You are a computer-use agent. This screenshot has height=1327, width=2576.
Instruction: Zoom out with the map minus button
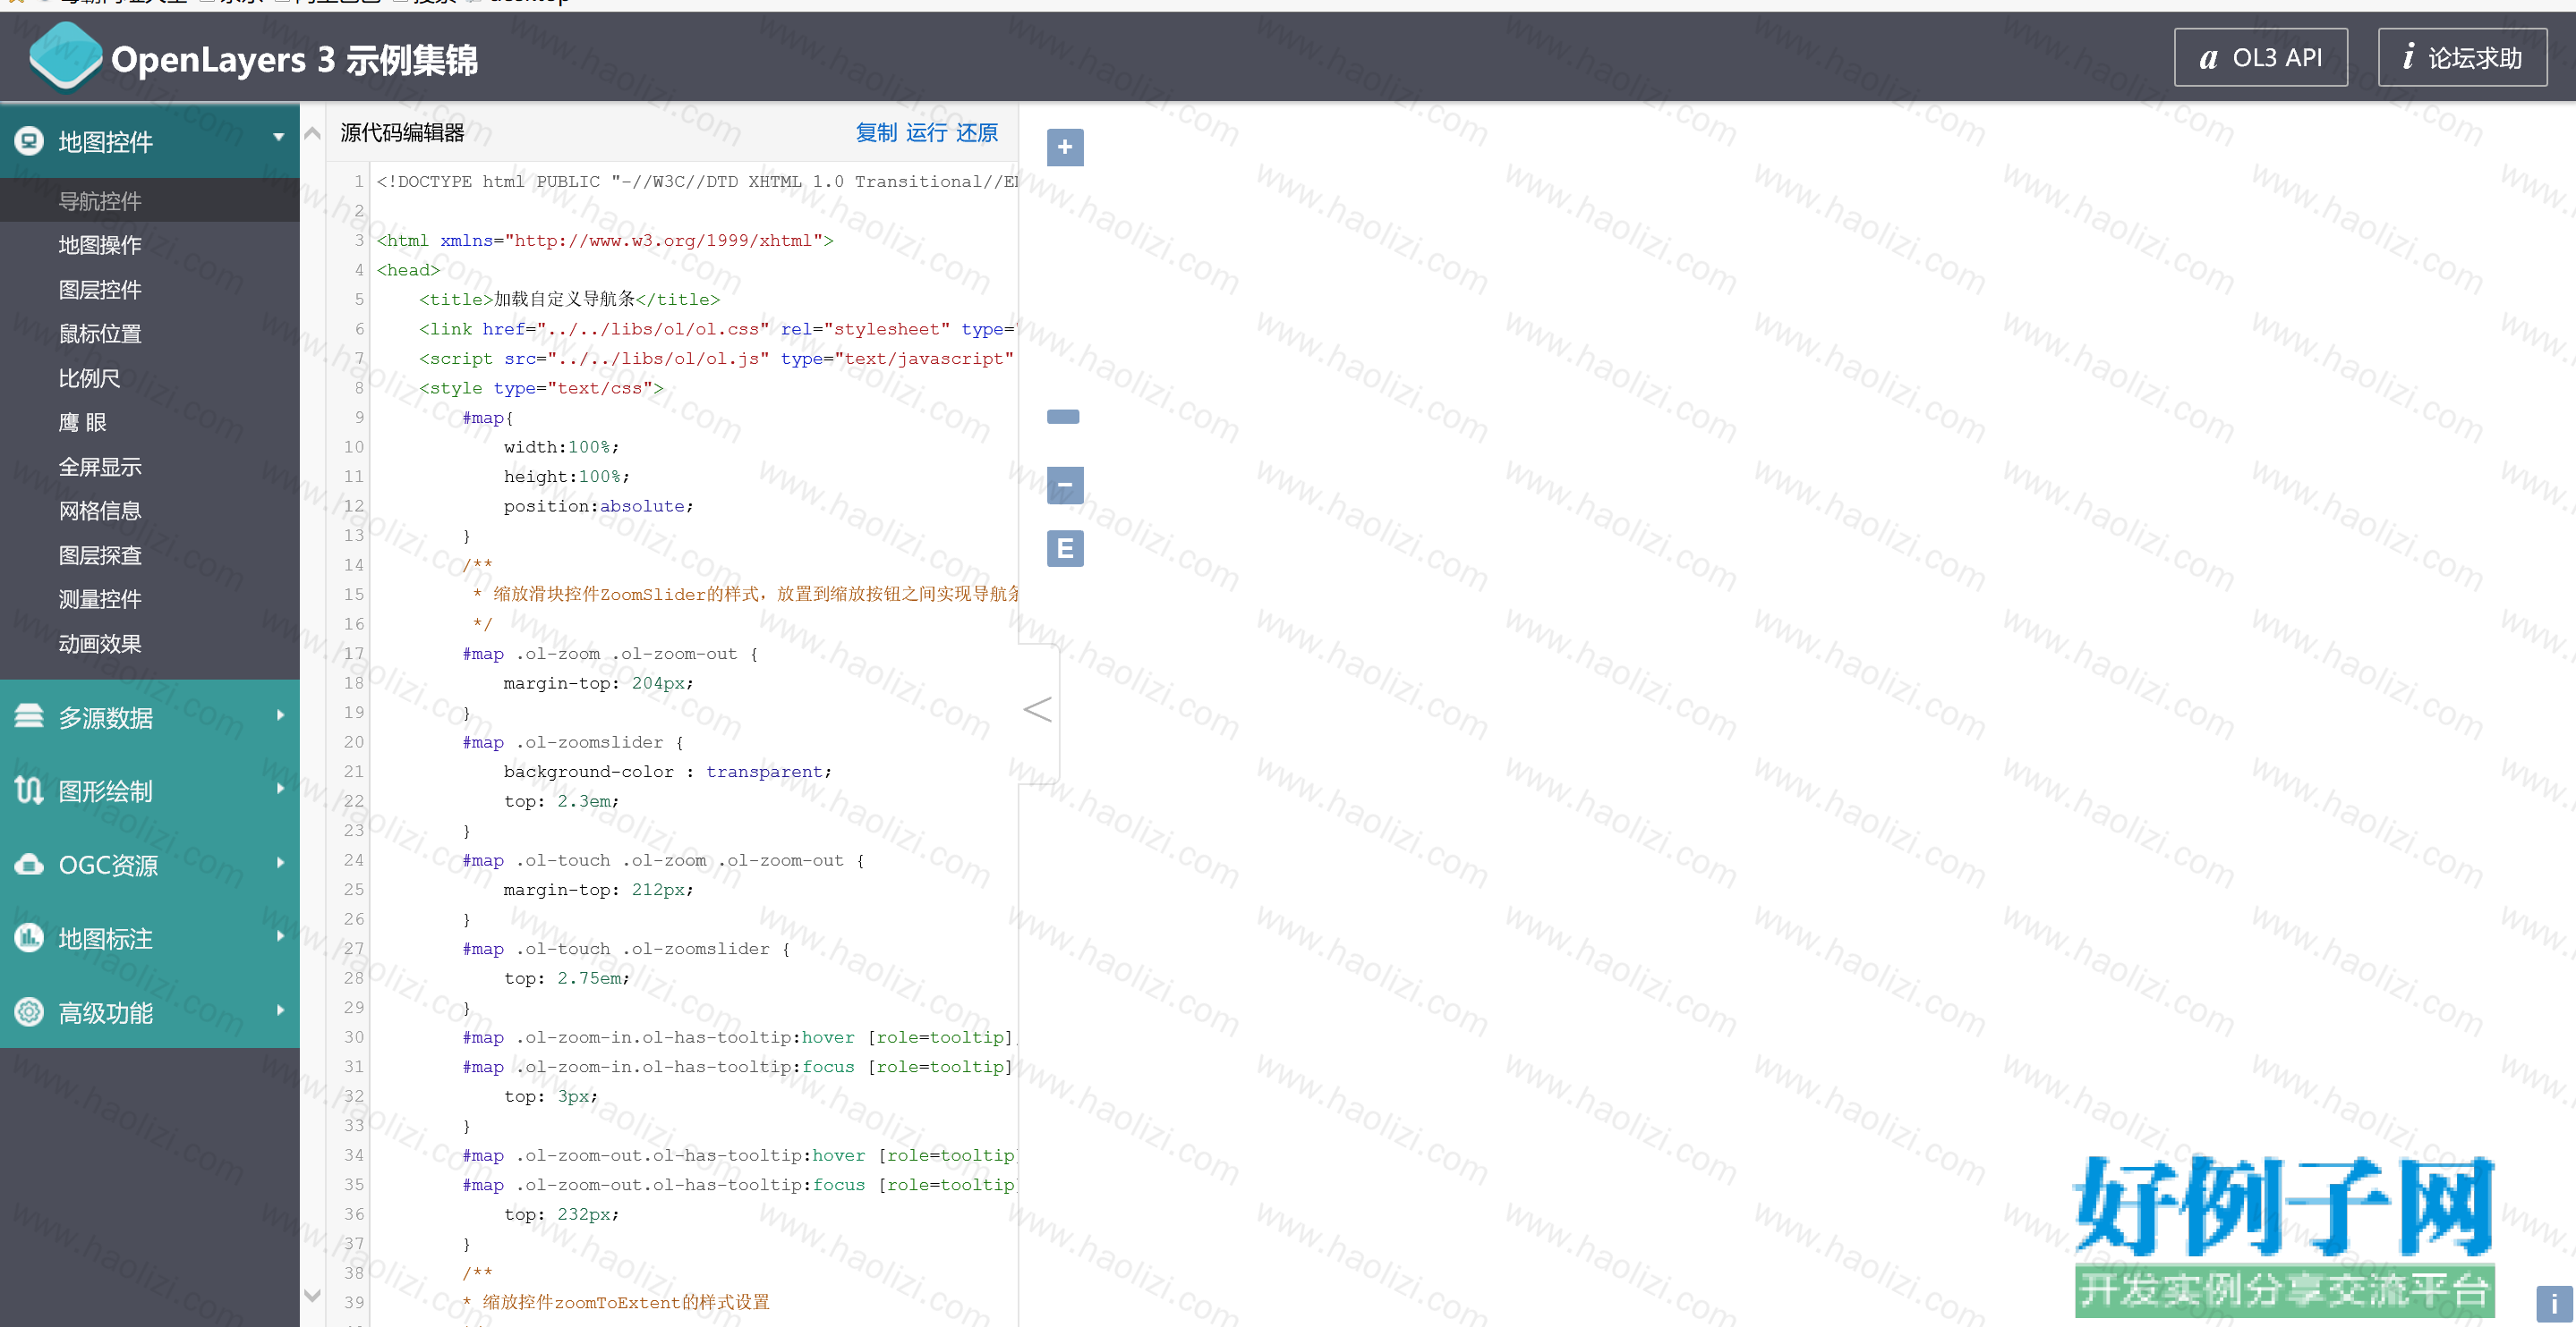[1065, 486]
